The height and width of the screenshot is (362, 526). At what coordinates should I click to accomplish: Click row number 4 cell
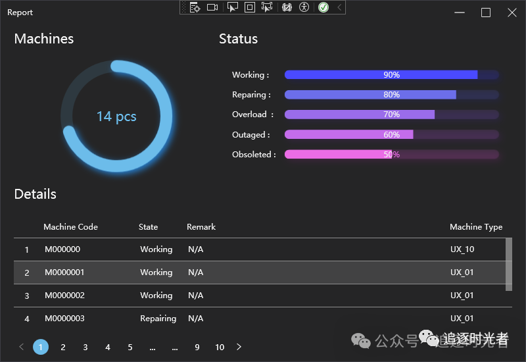(27, 319)
